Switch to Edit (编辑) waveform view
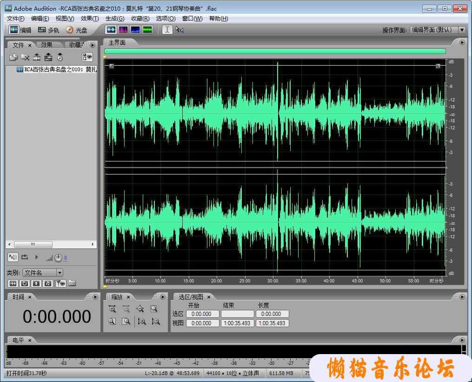The width and height of the screenshot is (472, 382). coord(20,30)
